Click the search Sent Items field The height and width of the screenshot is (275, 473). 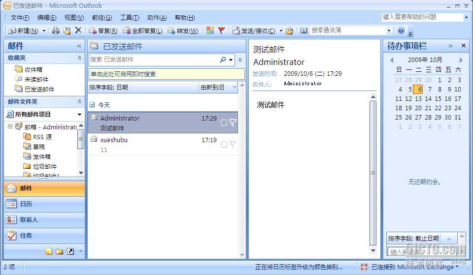tap(154, 60)
